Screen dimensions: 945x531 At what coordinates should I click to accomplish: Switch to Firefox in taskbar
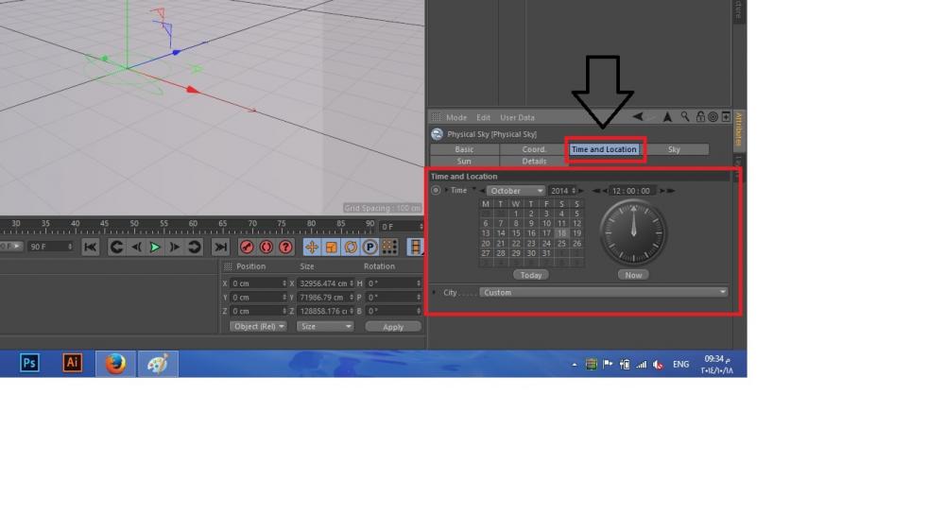click(x=115, y=364)
